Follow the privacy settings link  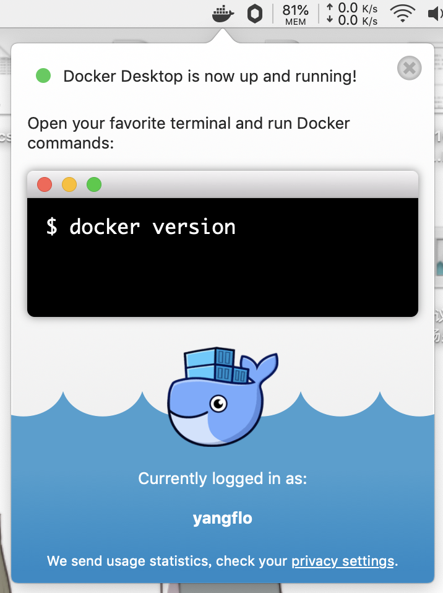coord(342,561)
